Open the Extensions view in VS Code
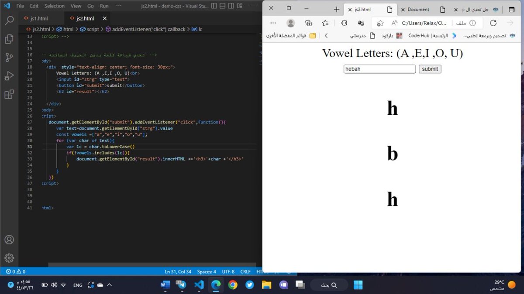This screenshot has height=294, width=524. pos(9,95)
